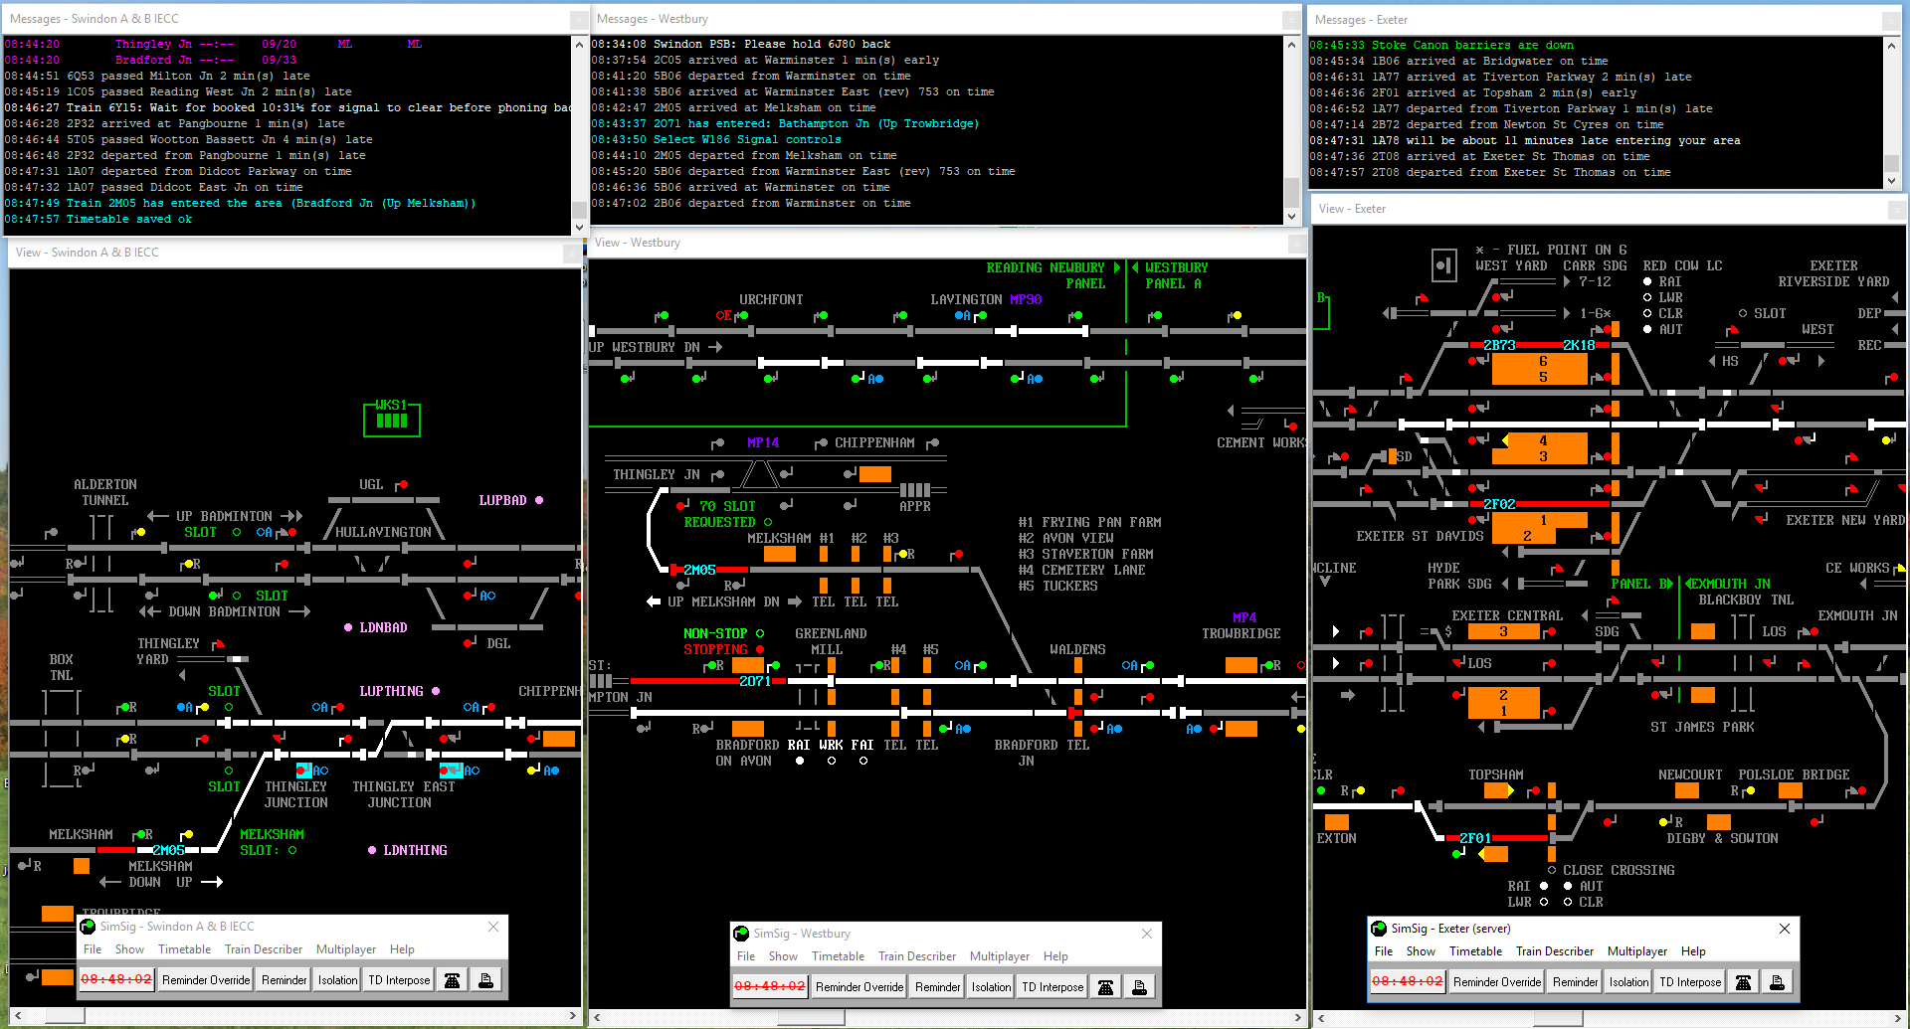The width and height of the screenshot is (1910, 1029).
Task: Click the boxed indicator left of West Yard
Action: point(1443,265)
